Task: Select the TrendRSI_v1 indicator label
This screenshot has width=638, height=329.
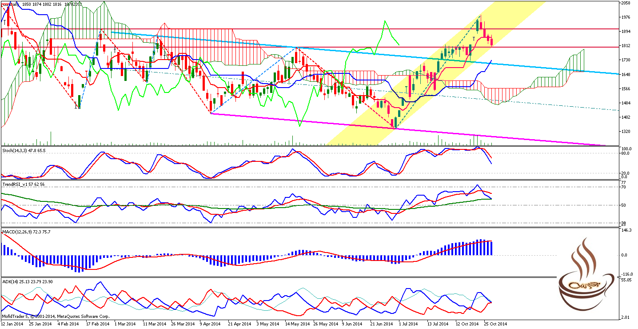Action: tap(23, 184)
